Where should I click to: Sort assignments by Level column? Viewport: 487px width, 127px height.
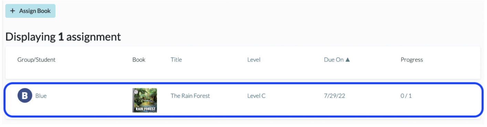pos(254,60)
